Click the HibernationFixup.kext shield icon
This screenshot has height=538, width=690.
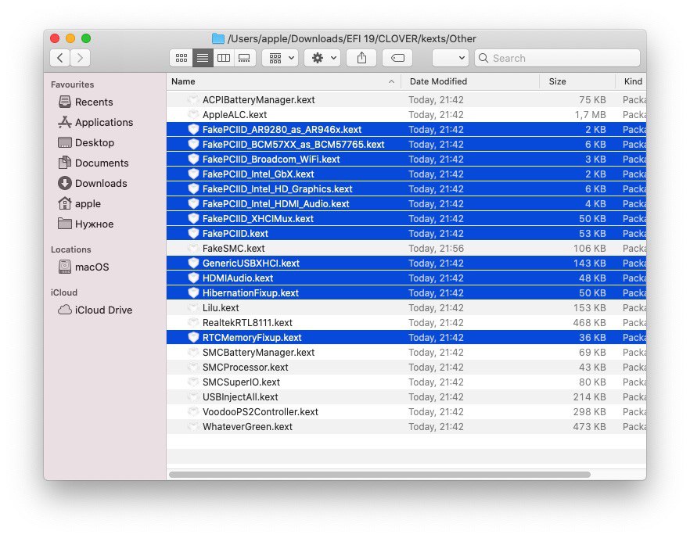[193, 293]
